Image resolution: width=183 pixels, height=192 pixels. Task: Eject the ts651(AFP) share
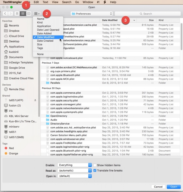coord(35,100)
